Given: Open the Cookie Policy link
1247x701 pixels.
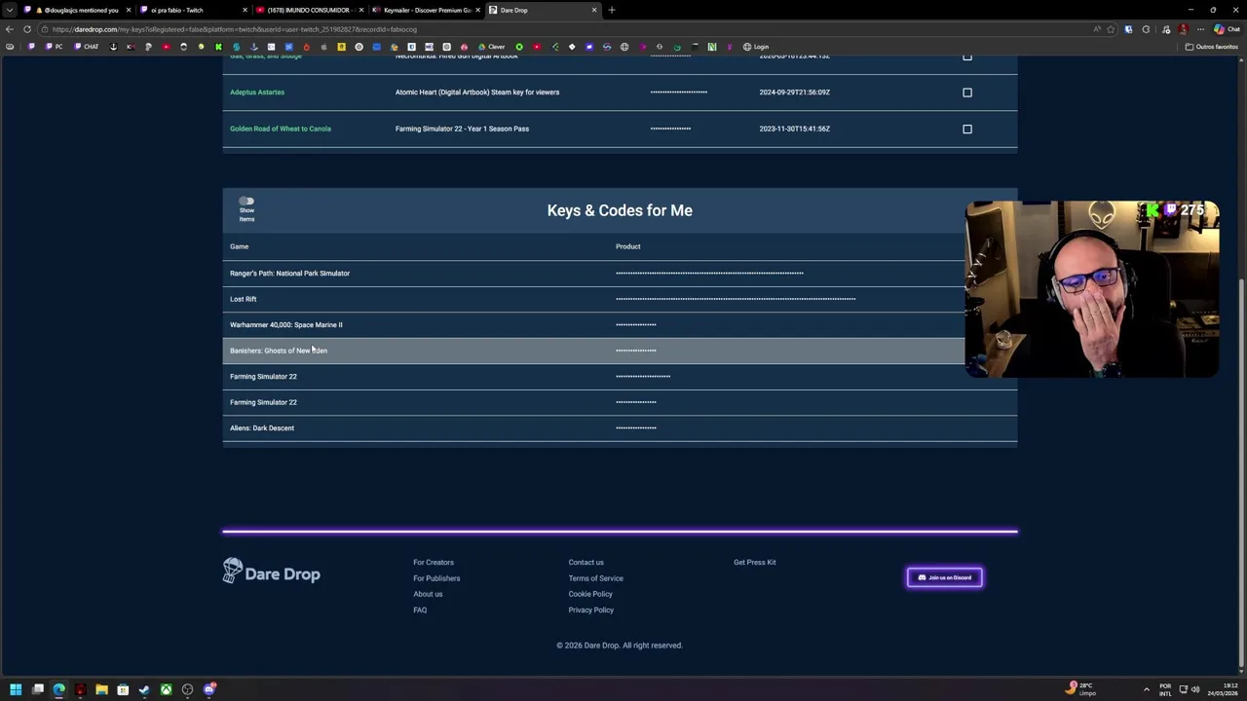Looking at the screenshot, I should (590, 594).
